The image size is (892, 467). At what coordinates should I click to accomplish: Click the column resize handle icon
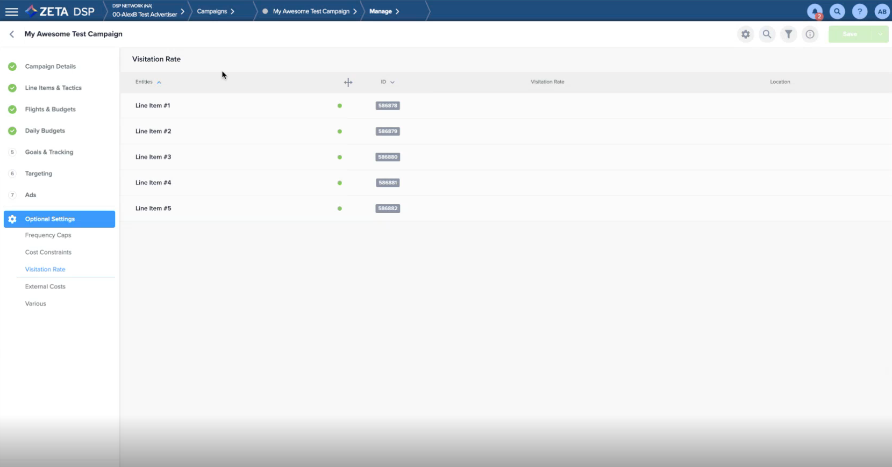coord(348,82)
